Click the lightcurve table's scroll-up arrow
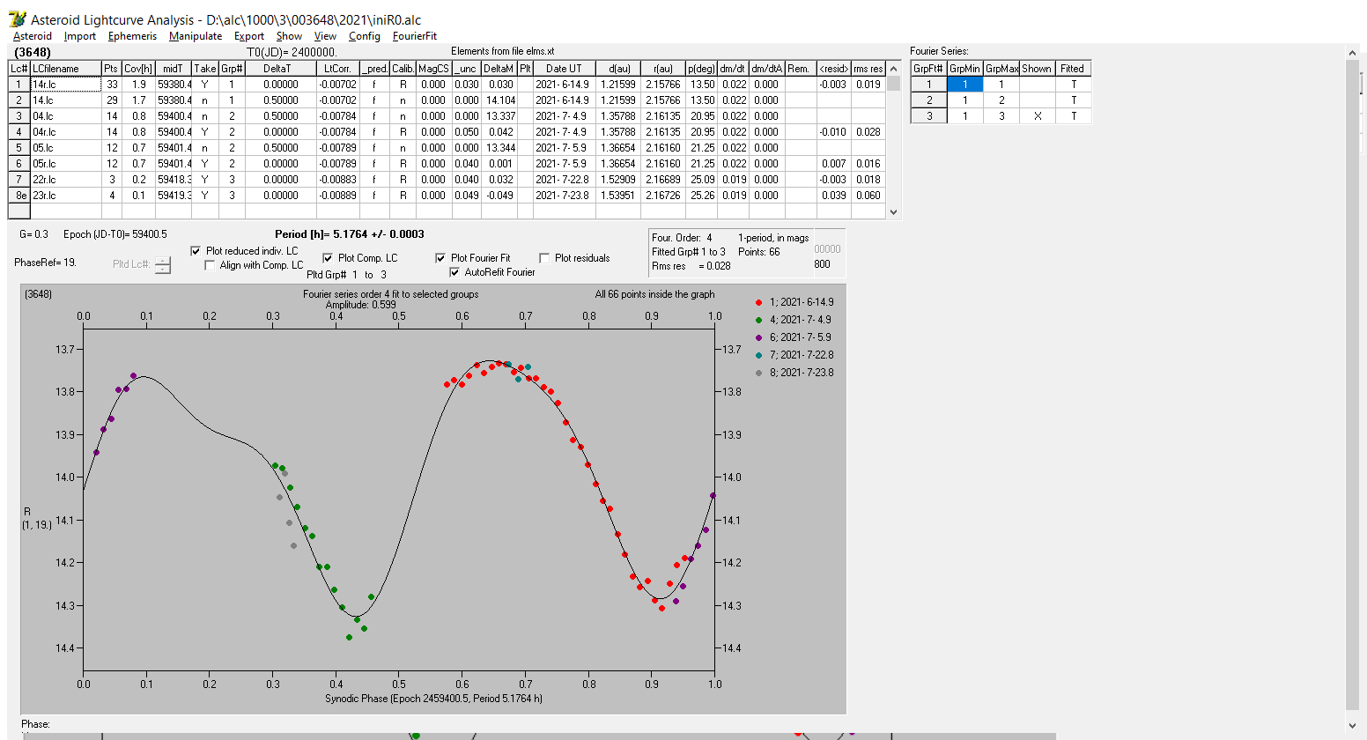Screen dimensions: 1367x740 894,68
